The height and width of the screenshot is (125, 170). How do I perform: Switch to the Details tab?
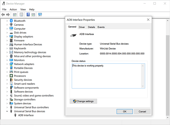coord(91,27)
